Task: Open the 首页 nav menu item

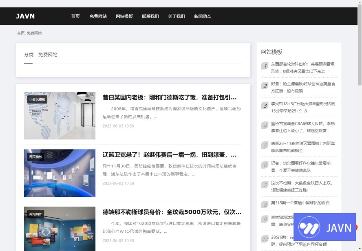Action: (75, 16)
